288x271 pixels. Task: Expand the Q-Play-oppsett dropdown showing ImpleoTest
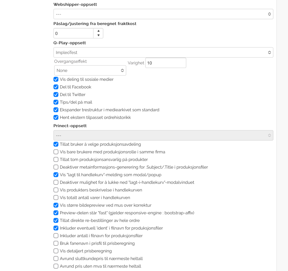163,53
